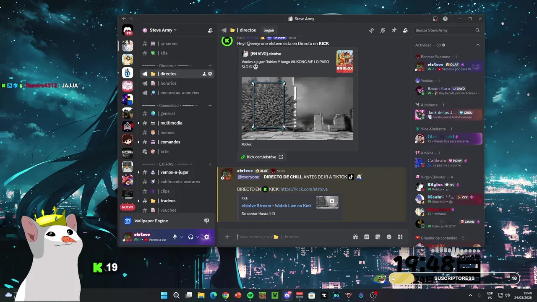This screenshot has height=302, width=537.
Task: Open the sticker picker
Action: pyautogui.click(x=378, y=237)
